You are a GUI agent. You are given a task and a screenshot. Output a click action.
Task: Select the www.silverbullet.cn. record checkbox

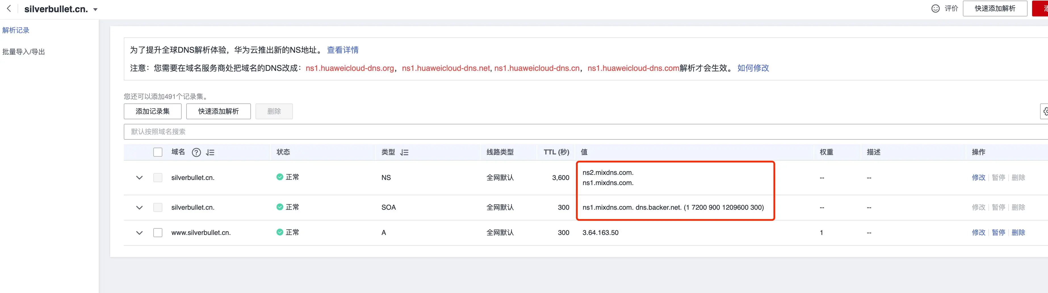158,232
